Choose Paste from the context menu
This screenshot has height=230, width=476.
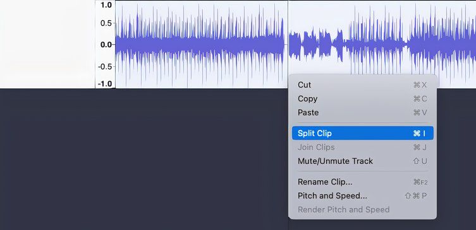click(362, 113)
